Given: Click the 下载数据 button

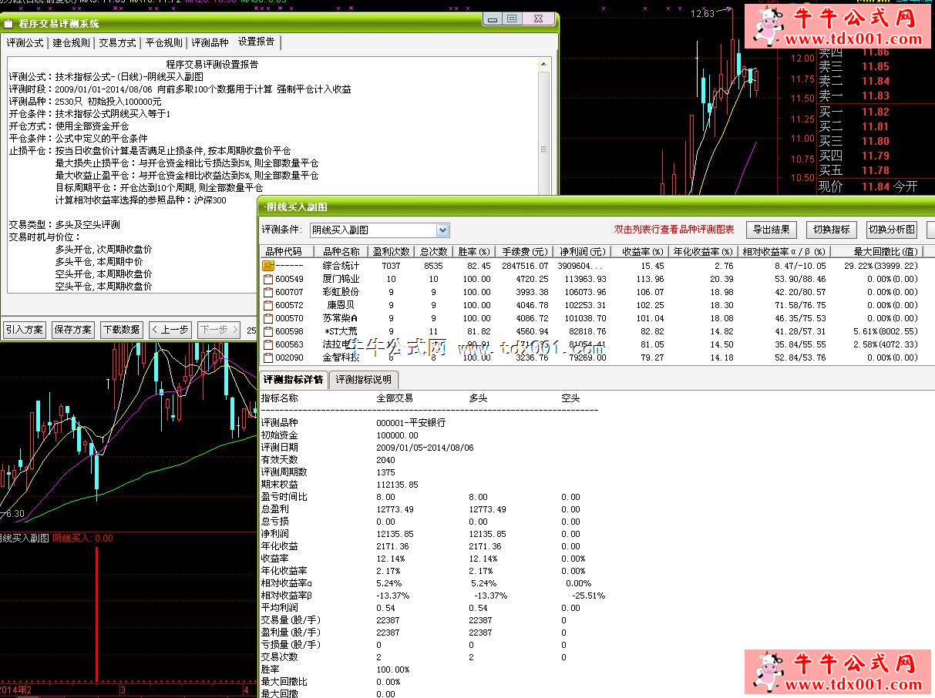Looking at the screenshot, I should pyautogui.click(x=122, y=329).
